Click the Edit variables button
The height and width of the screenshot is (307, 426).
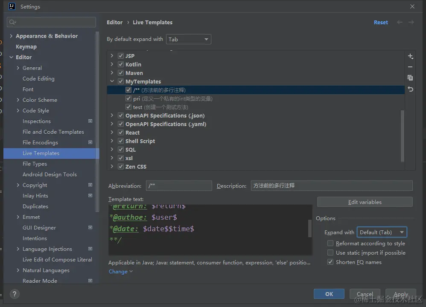[365, 202]
